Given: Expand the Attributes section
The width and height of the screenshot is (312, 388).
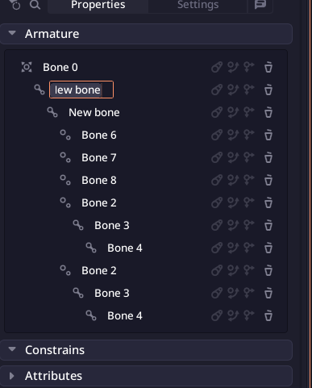Looking at the screenshot, I should [x=11, y=376].
